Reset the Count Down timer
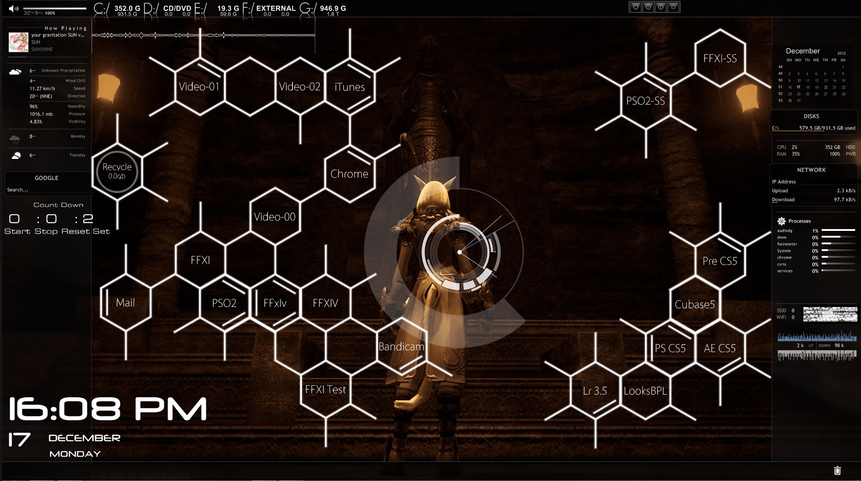This screenshot has height=481, width=861. (75, 231)
